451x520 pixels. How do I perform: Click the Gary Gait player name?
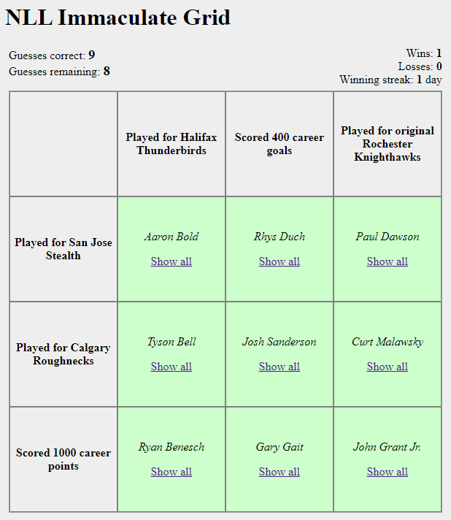[x=280, y=447]
